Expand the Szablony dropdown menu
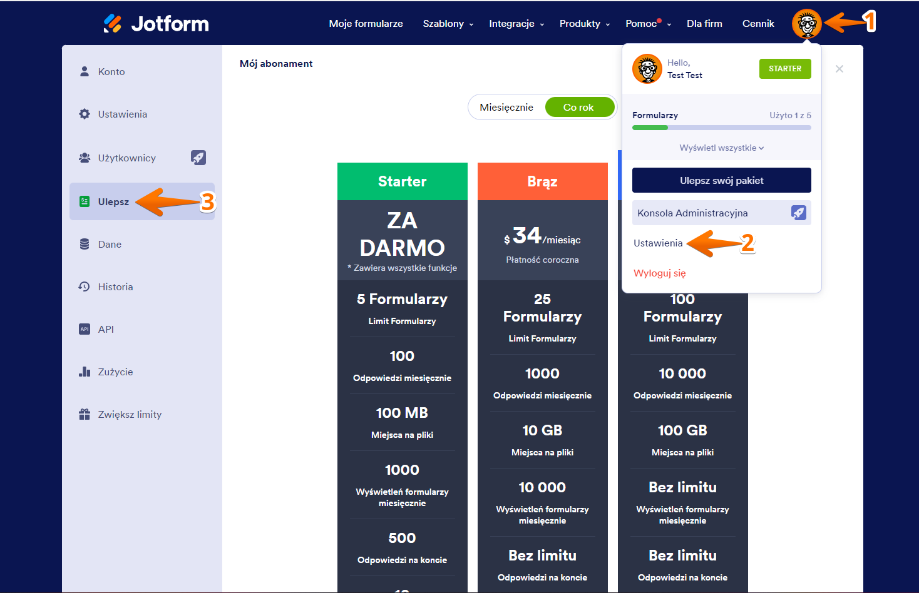 coord(448,24)
